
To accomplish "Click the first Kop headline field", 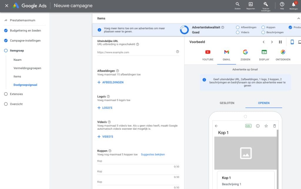I will [138, 161].
